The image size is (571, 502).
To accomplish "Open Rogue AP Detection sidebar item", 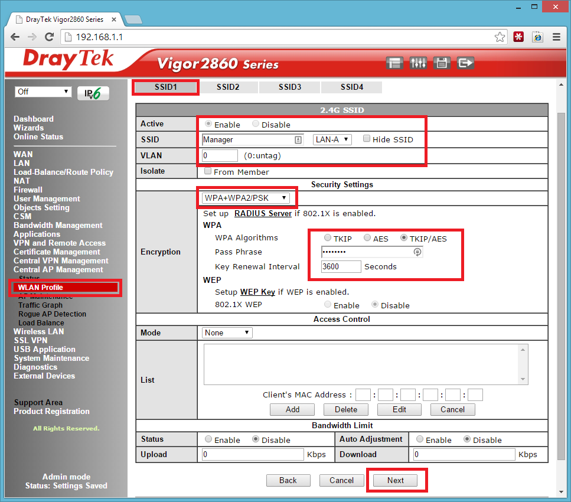I will (x=53, y=314).
